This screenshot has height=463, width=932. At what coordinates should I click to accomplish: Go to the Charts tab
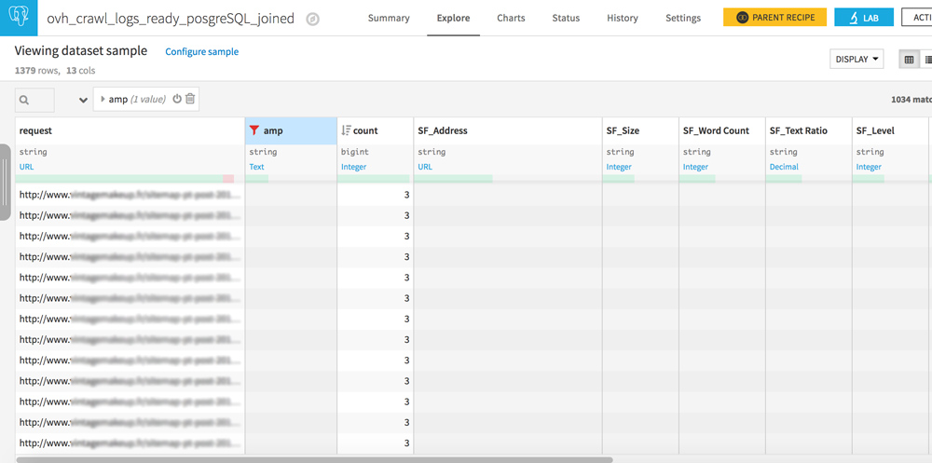click(511, 18)
